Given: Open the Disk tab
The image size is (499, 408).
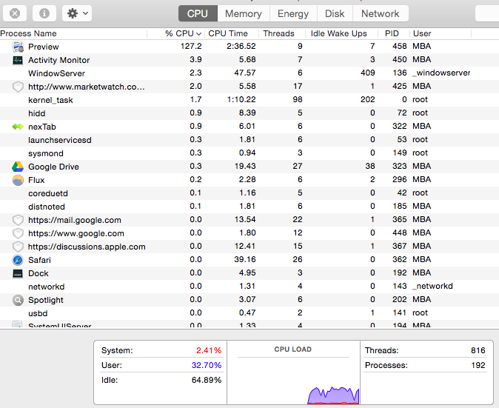Looking at the screenshot, I should [x=335, y=13].
